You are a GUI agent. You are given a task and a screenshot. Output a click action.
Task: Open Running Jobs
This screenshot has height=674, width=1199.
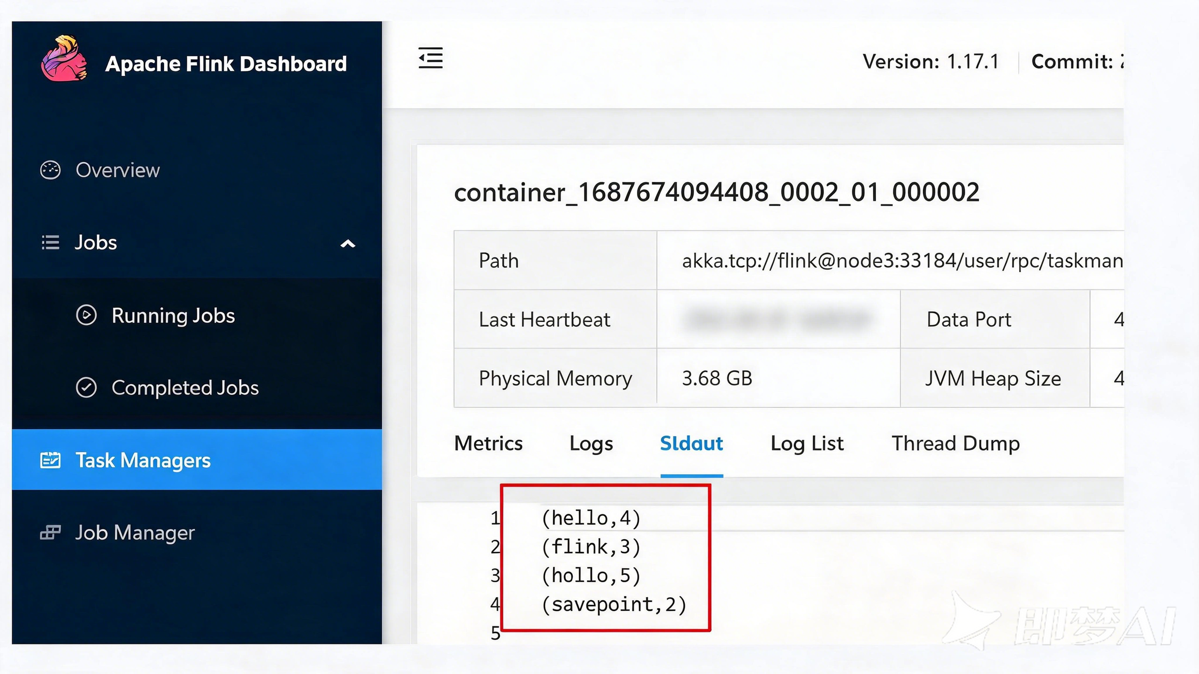coord(173,316)
